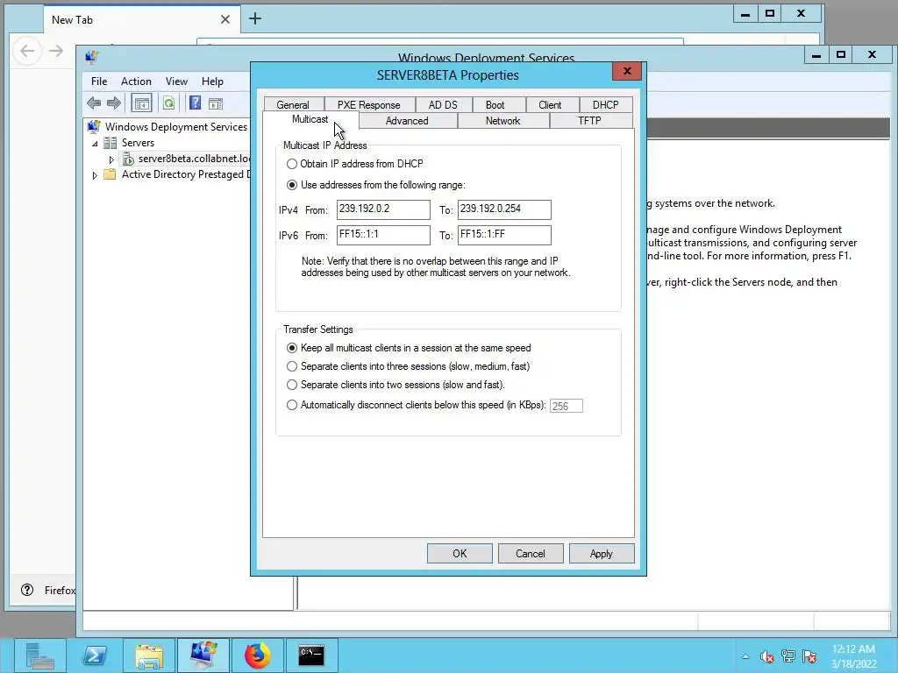
Task: Select the Windows Deployment Services root node icon
Action: click(x=95, y=126)
